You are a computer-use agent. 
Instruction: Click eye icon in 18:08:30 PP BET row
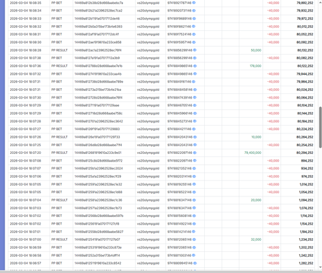(x=194, y=42)
